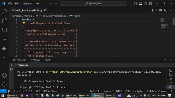This screenshot has height=98, width=175.
Task: Click the fractals breadcrumb
Action: pos(28,16)
